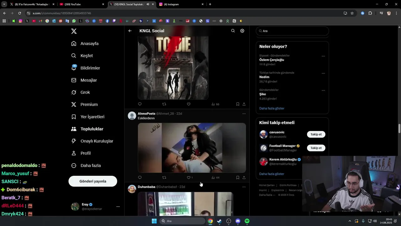This screenshot has width=401, height=226.
Task: Bookmark this page with the star icon
Action: (x=352, y=13)
